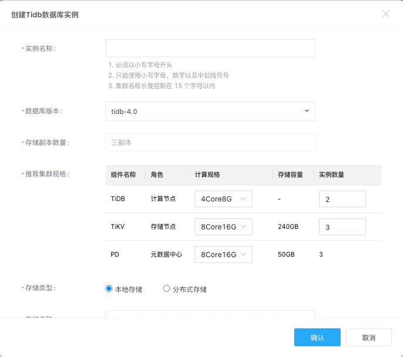Click the 存储节点 role cell
403x357 pixels.
point(163,227)
